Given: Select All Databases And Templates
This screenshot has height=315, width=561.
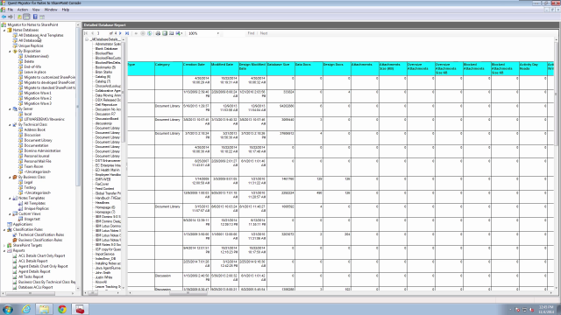Looking at the screenshot, I should pos(41,35).
